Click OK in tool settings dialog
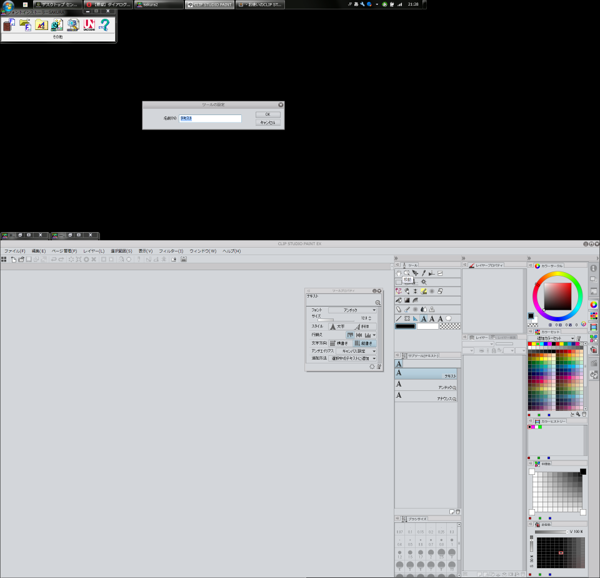 pos(267,114)
